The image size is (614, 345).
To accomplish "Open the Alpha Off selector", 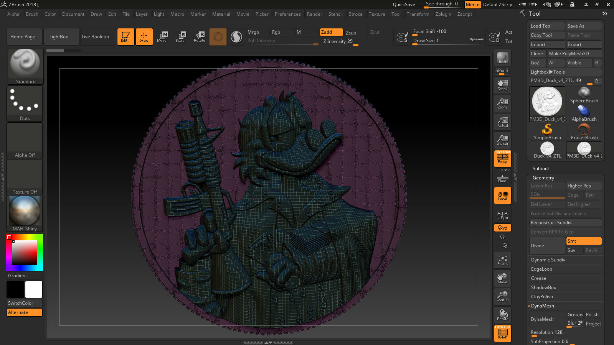I will coord(25,140).
